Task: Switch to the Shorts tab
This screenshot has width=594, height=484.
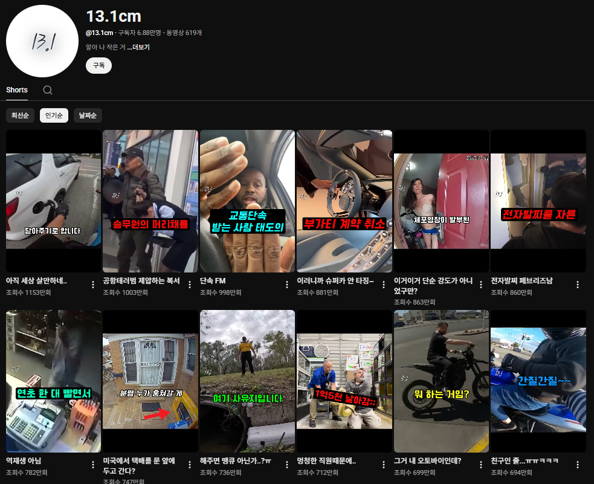Action: [17, 90]
